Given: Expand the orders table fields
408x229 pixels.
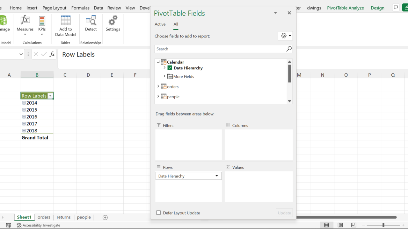Looking at the screenshot, I should (x=158, y=87).
